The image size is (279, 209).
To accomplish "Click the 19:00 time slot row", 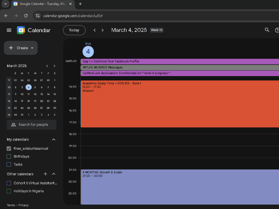I will coord(180,152).
